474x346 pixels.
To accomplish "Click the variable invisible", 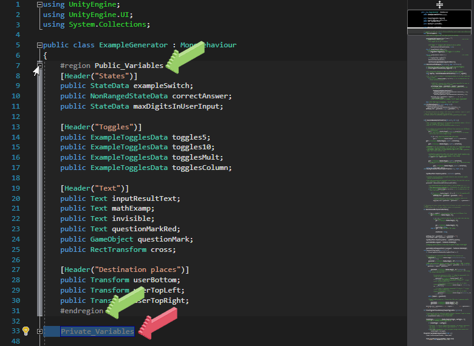I will (x=131, y=219).
